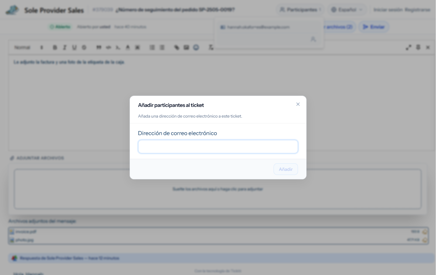Click the Adjuntar archivos section header
441x275 pixels.
[37, 158]
